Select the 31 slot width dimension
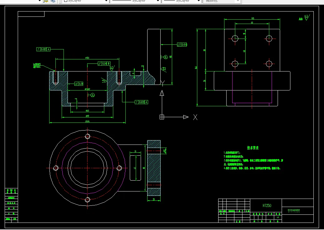Image resolution: width=324 pixels, height=230 pixels. pyautogui.click(x=135, y=152)
